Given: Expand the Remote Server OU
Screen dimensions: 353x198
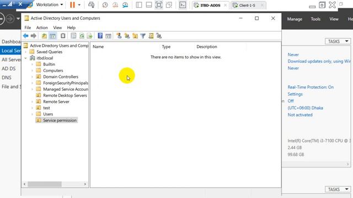Looking at the screenshot, I should [32, 102].
